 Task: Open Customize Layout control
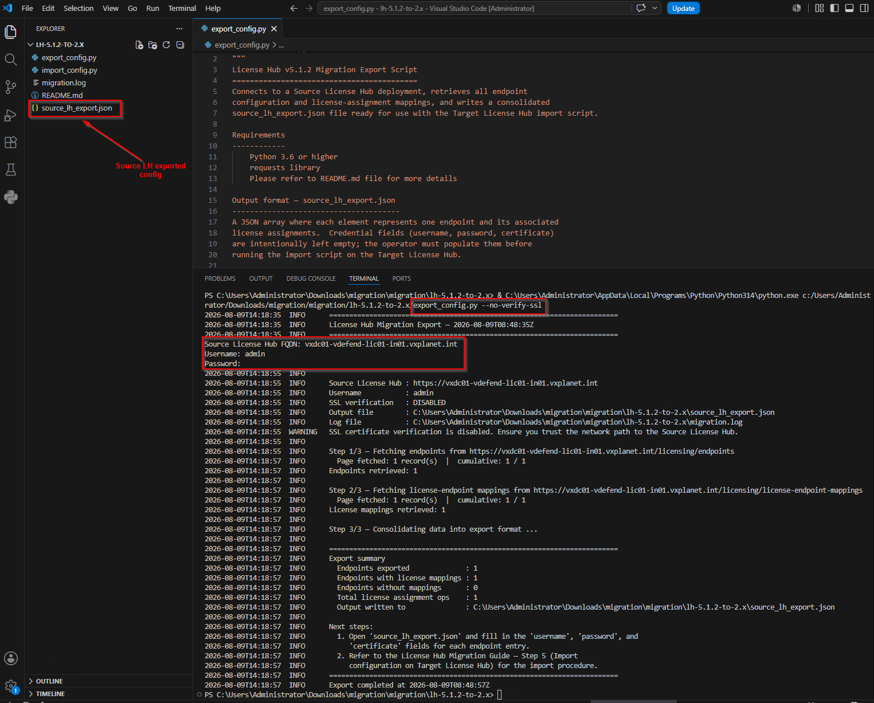820,8
